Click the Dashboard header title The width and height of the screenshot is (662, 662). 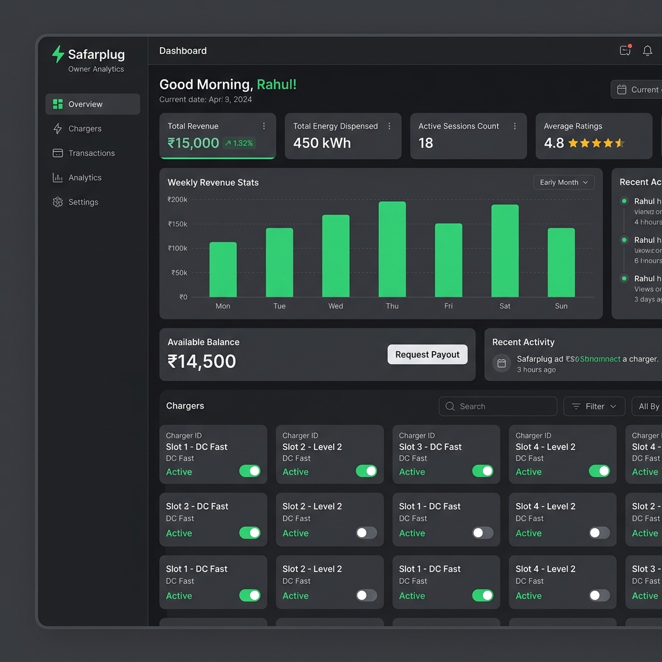(x=183, y=50)
